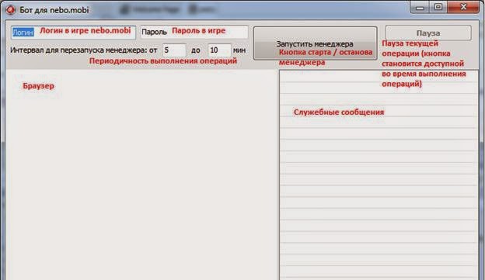Viewport: 485px width, 280px height.
Task: Close the Бот для nebo.mobi window
Action: (x=463, y=7)
